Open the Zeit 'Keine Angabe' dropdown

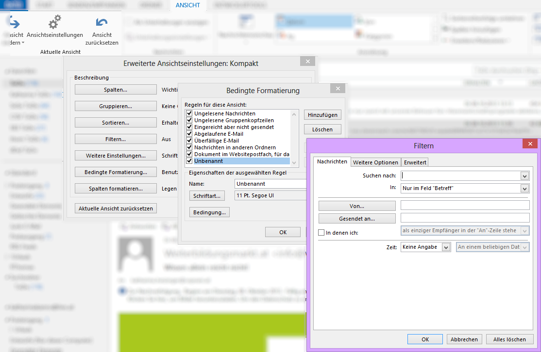pos(447,247)
